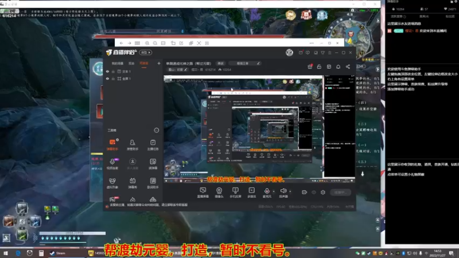Image resolution: width=459 pixels, height=258 pixels.
Task: Add phone screen casting source
Action: pos(235,193)
